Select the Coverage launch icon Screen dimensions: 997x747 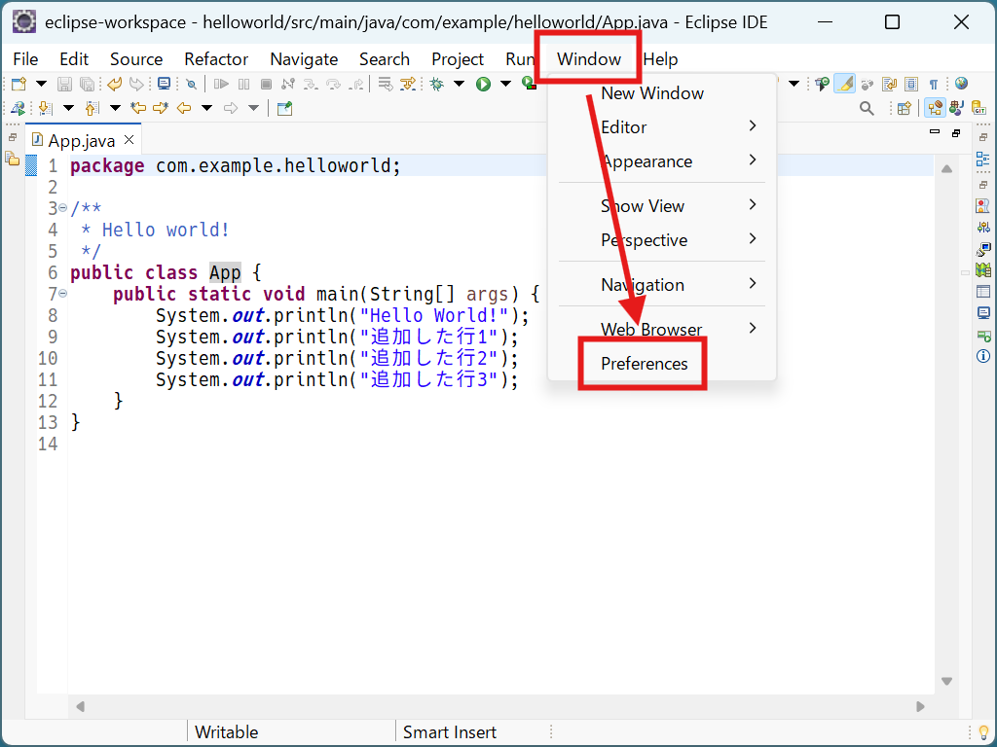click(527, 84)
